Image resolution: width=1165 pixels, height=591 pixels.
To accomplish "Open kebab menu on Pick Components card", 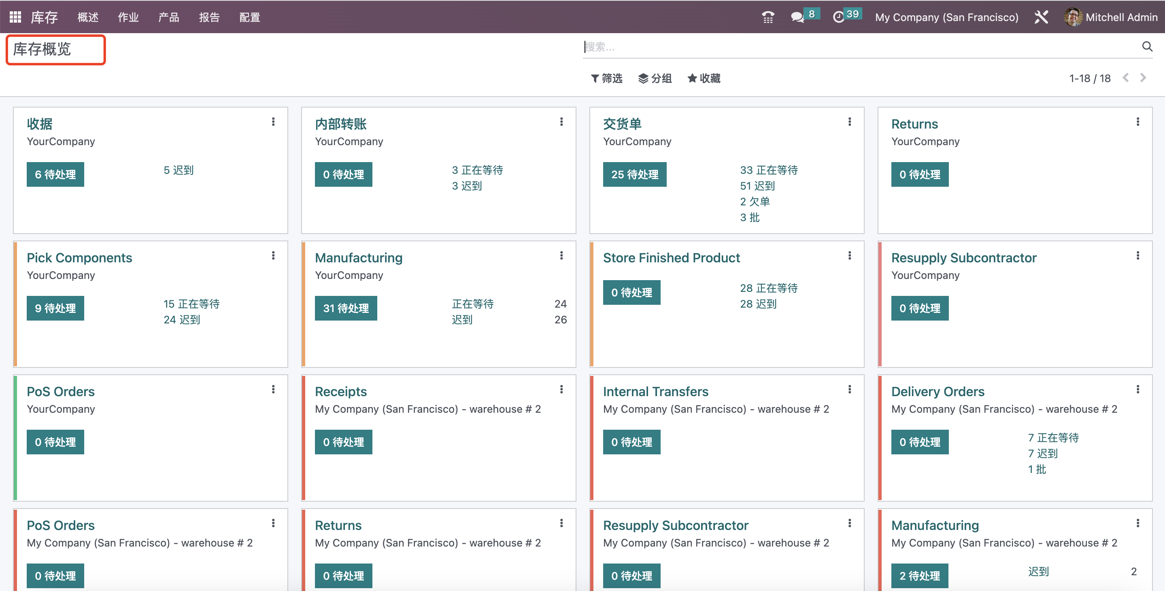I will [273, 255].
